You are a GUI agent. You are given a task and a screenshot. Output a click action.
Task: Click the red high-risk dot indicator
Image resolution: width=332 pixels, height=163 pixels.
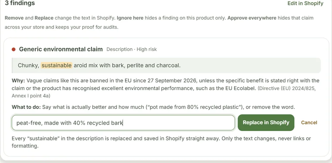[14, 50]
